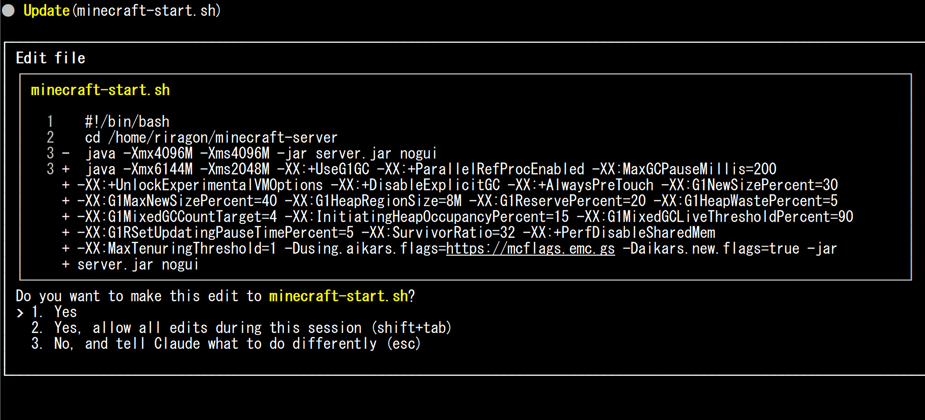
Task: Click line number 1 in the diff
Action: click(50, 122)
